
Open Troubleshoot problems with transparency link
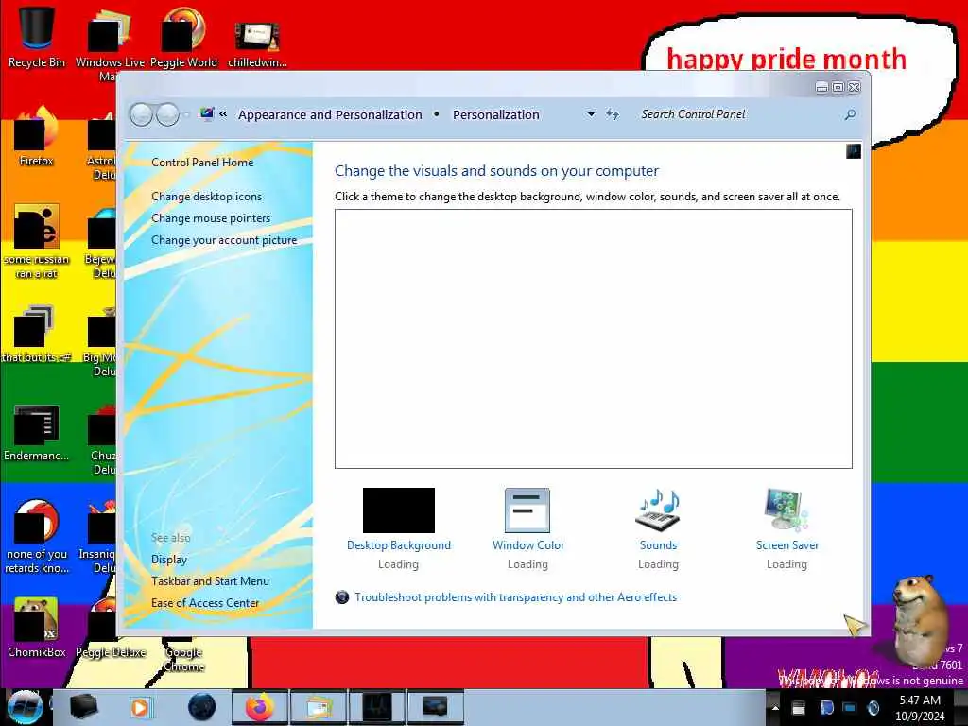(515, 597)
